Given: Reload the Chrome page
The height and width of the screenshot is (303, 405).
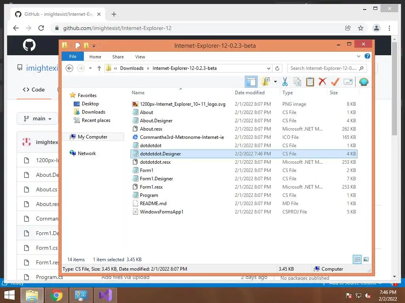Looking at the screenshot, I should 41,28.
